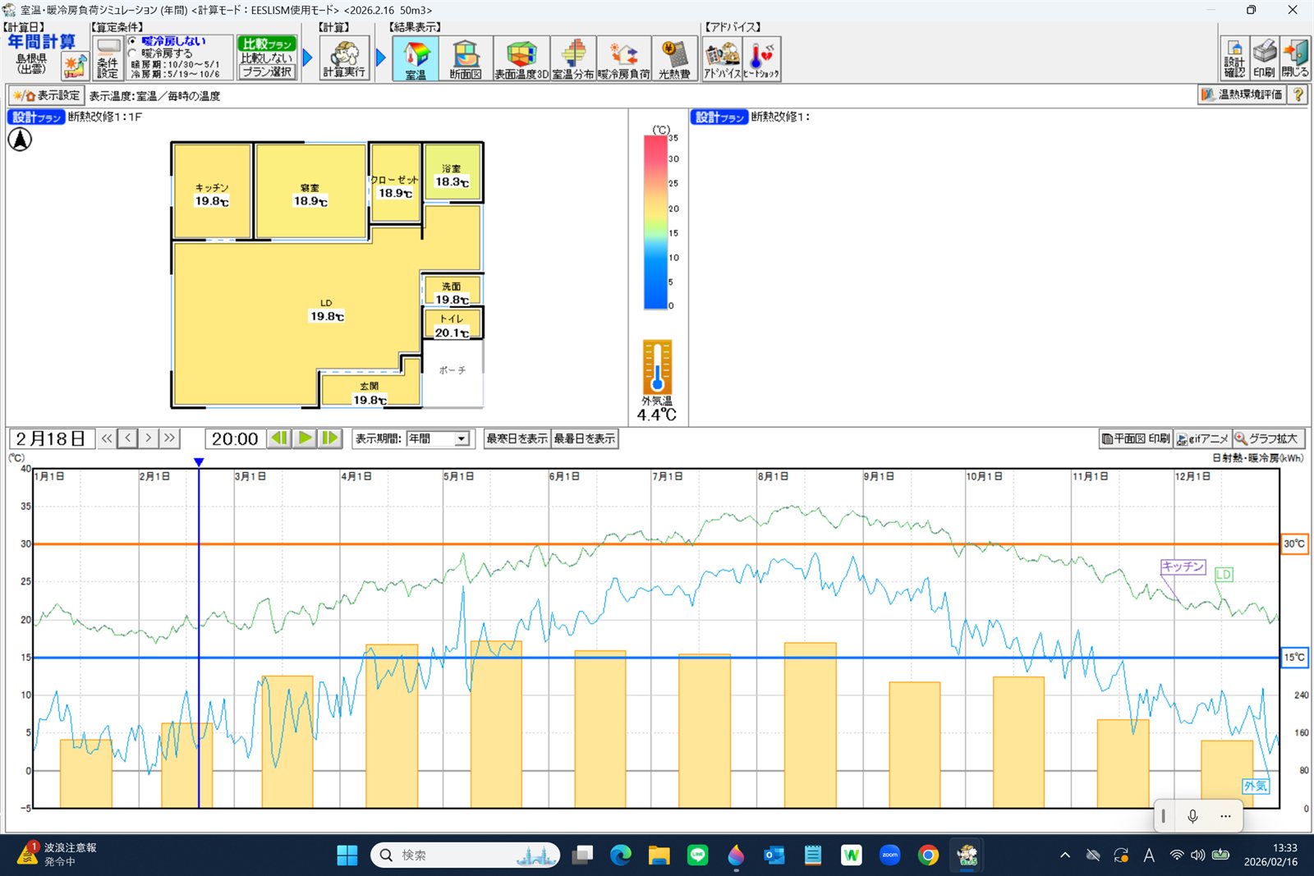Open the 室温 room temperature view

pos(416,58)
